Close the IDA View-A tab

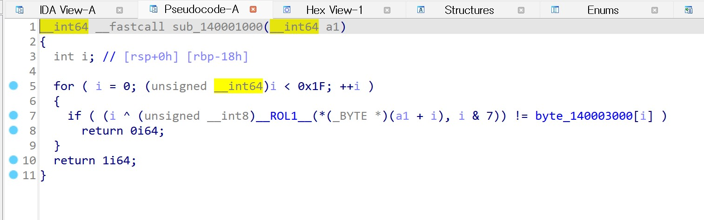click(x=120, y=10)
